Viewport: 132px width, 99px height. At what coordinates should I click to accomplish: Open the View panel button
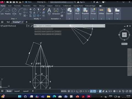(117, 11)
